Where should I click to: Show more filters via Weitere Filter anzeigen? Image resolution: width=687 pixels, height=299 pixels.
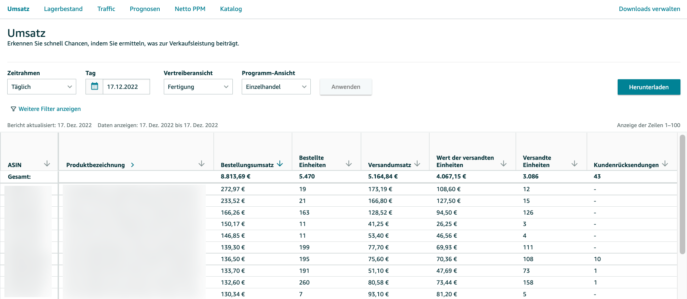pos(50,109)
